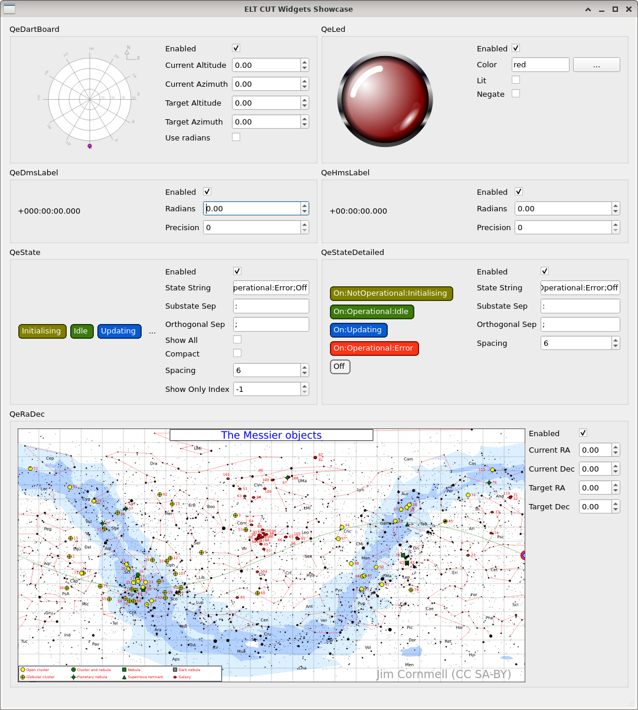The height and width of the screenshot is (710, 638).
Task: Click the olive Initialising state badge in QeState
Action: point(41,331)
